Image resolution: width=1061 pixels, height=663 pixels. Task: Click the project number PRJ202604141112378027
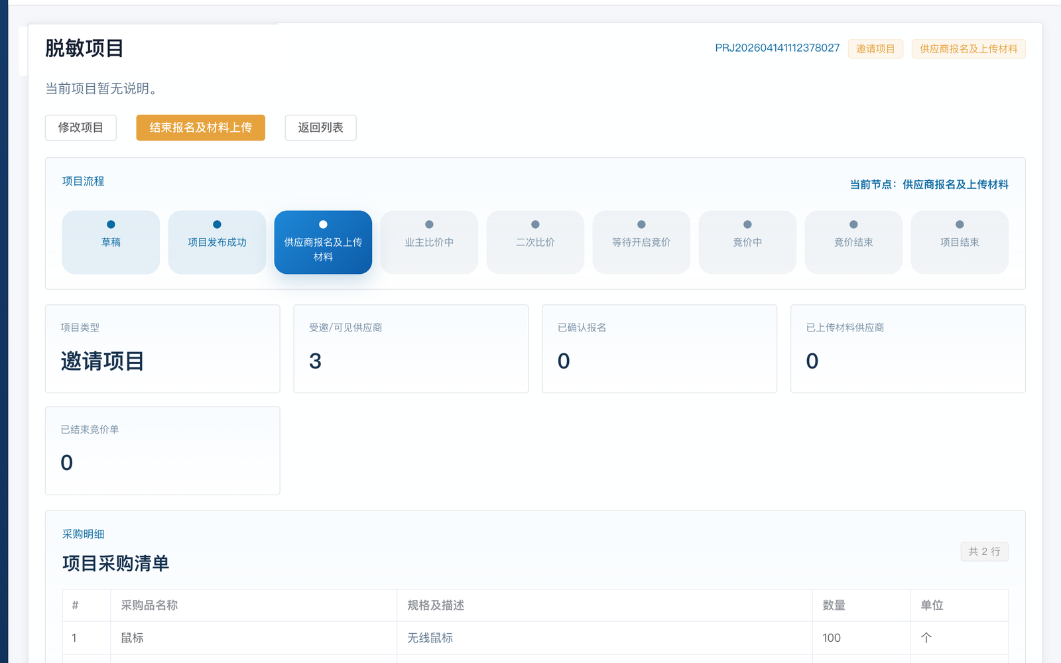[777, 48]
